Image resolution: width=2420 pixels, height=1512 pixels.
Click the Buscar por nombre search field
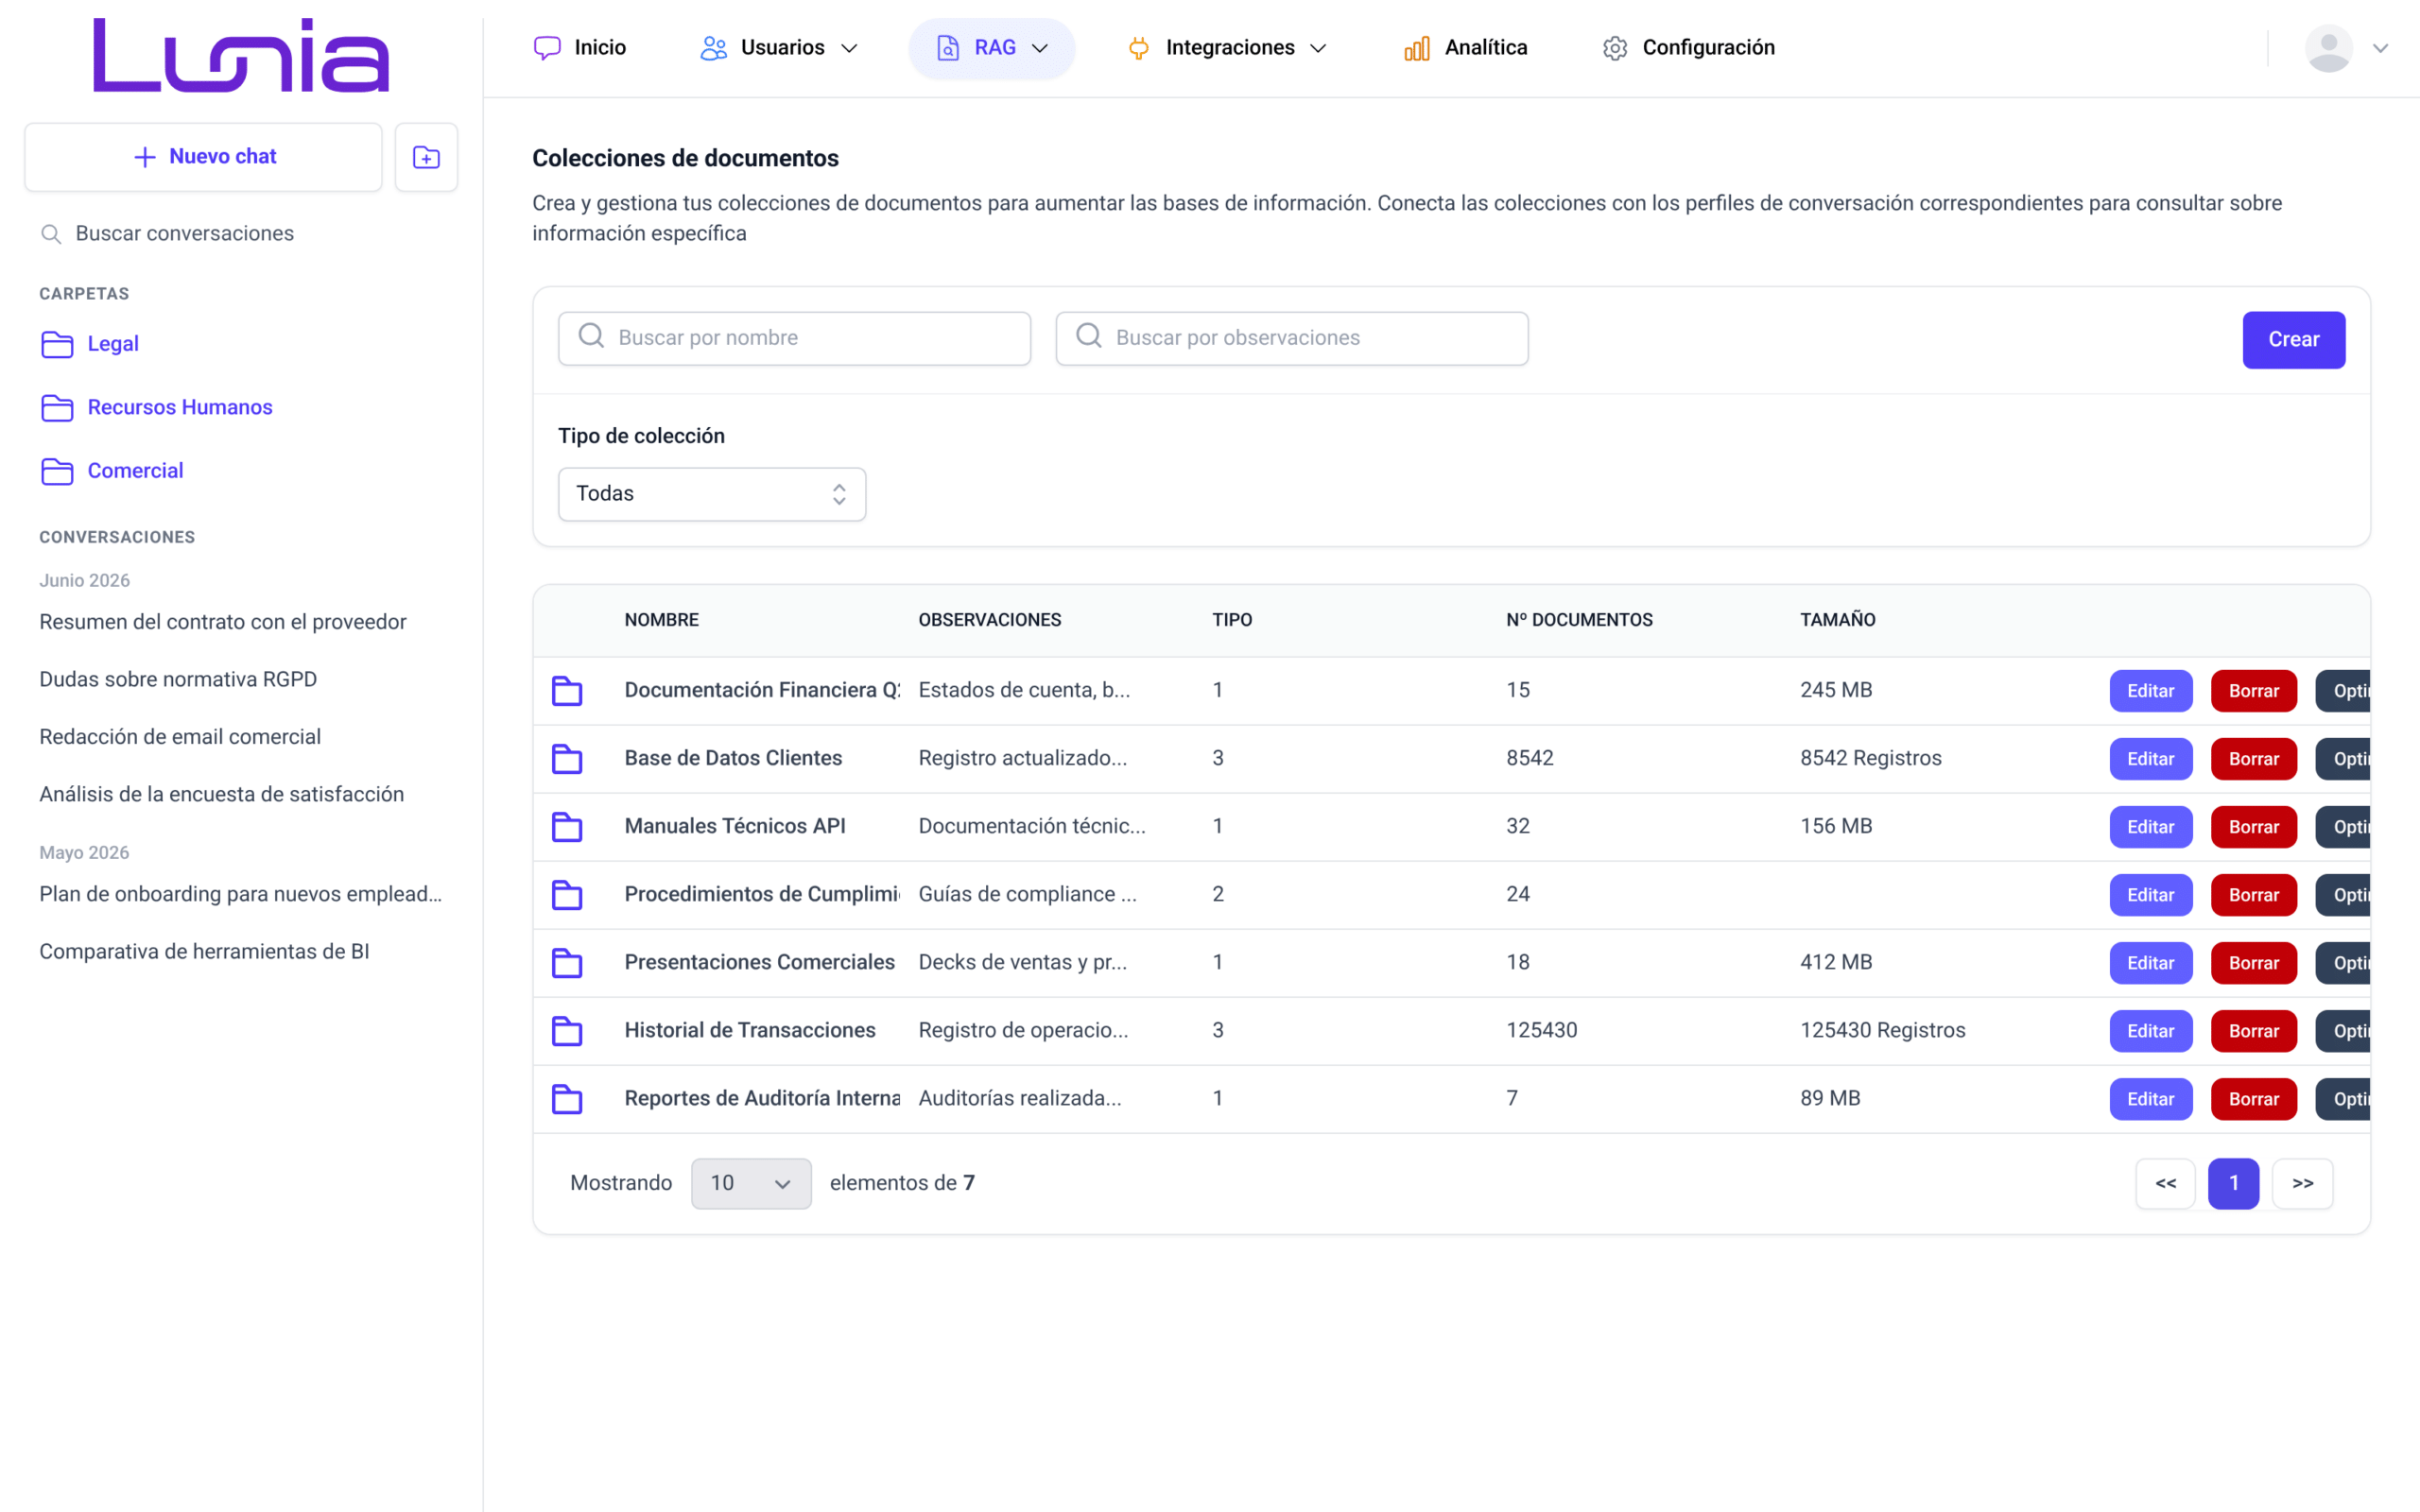[x=794, y=338]
